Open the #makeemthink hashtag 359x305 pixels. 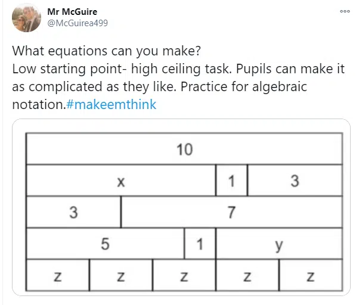[112, 104]
